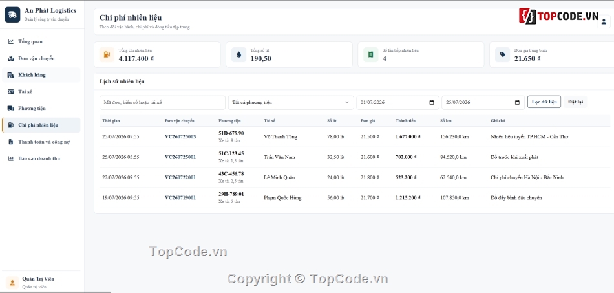Click the Tài xế ID card icon

(10, 92)
